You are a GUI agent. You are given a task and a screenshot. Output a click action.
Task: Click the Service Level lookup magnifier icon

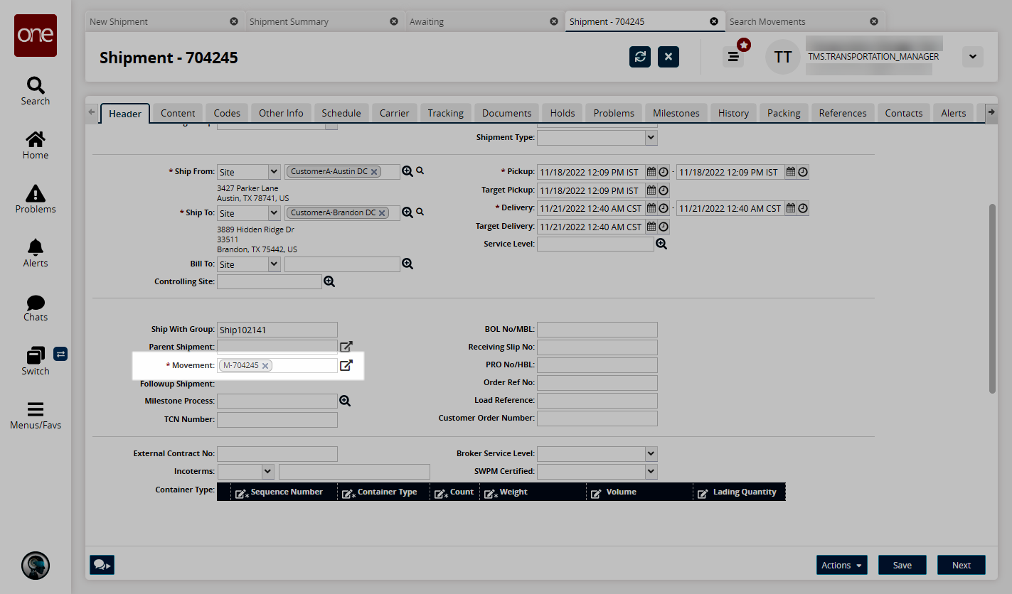pyautogui.click(x=661, y=244)
